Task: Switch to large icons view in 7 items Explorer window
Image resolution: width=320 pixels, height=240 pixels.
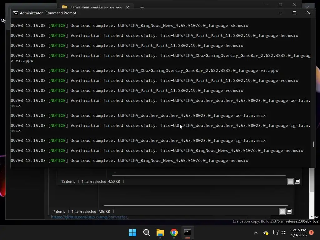Action: [x=289, y=212]
